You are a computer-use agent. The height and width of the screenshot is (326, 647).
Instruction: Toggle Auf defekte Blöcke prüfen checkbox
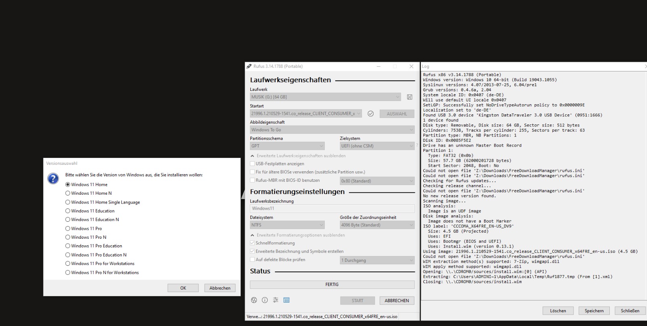[277, 260]
